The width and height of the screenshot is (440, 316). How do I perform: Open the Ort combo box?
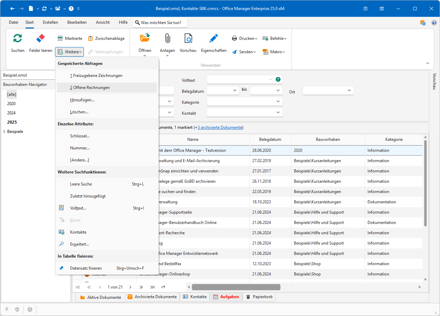coord(349,90)
